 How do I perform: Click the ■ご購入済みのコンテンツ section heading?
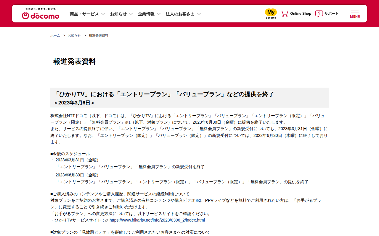coord(120,194)
